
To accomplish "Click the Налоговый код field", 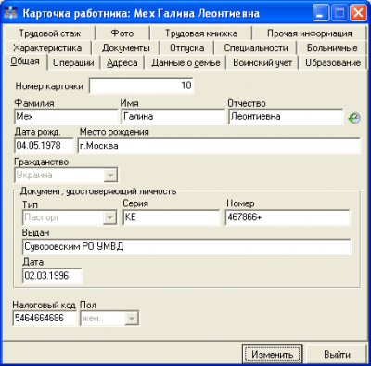I will coord(45,318).
